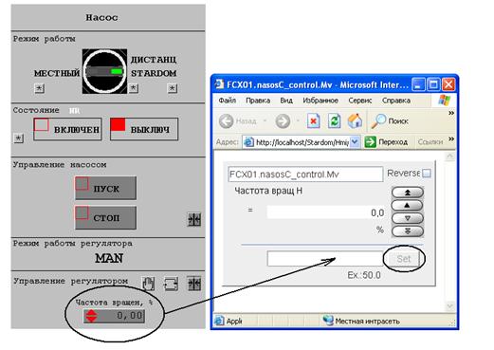Click the Internet Explorer title bar icon
Screen dimensions: 494x350
[219, 84]
